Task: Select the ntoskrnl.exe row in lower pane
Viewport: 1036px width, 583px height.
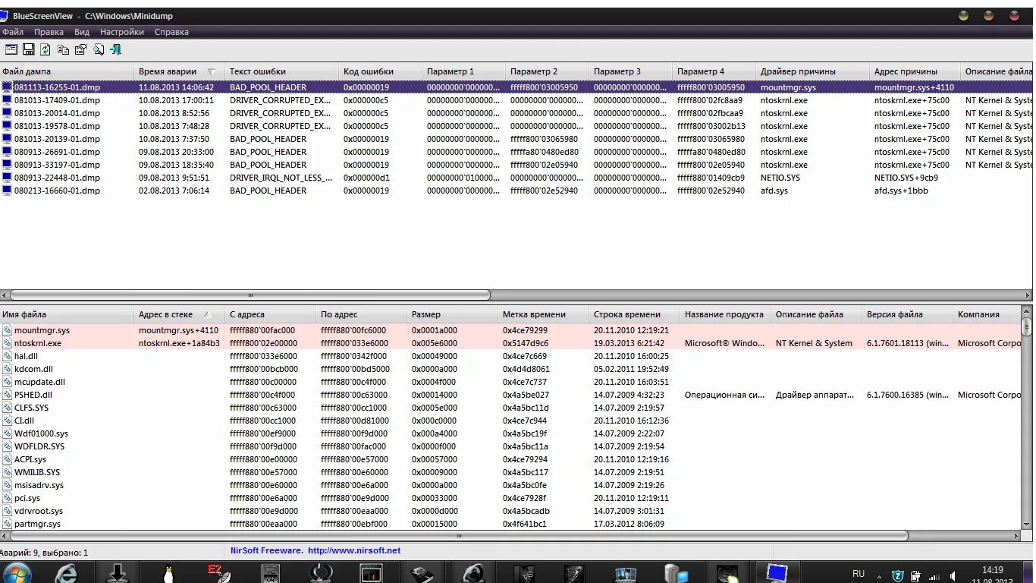Action: click(510, 343)
